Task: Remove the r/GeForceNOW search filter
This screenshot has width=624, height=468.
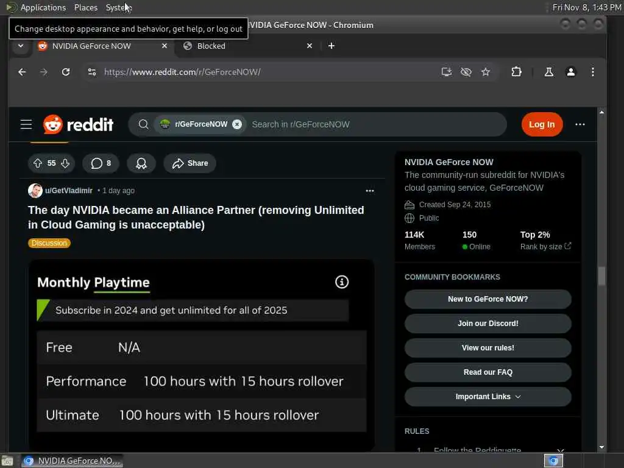Action: [237, 124]
